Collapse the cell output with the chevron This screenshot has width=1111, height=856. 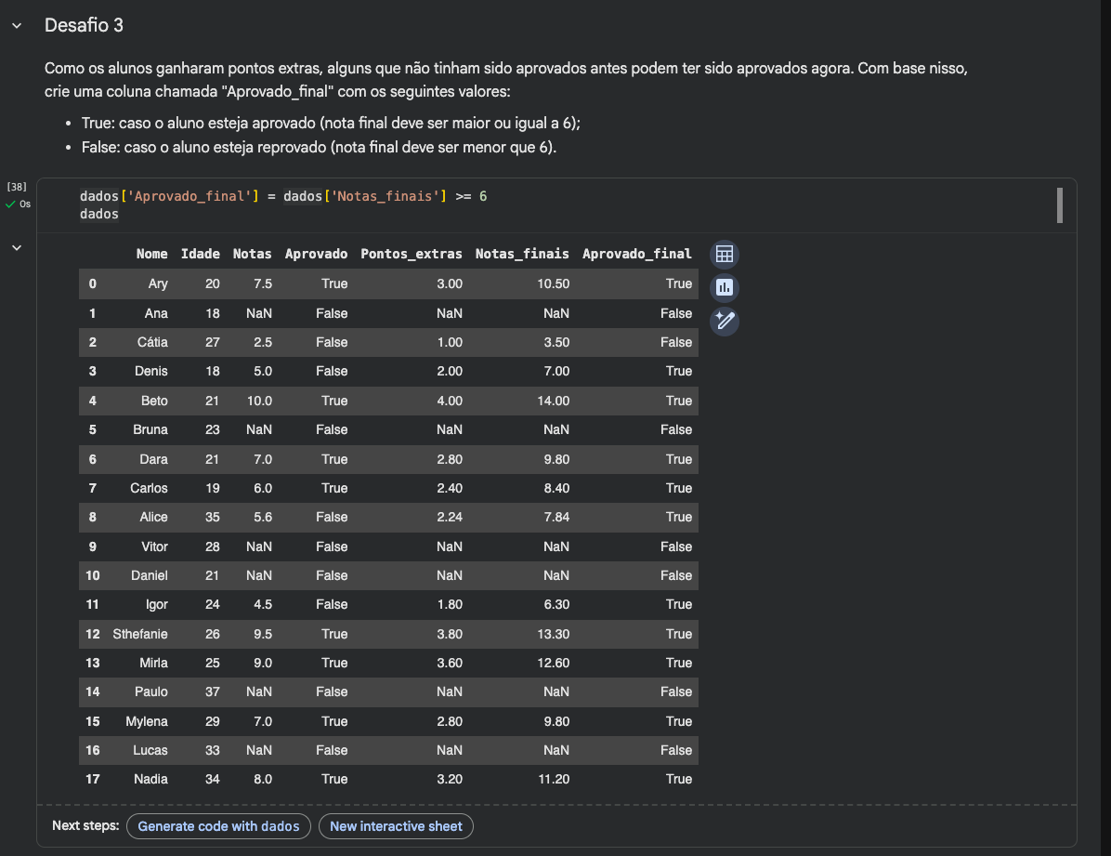pyautogui.click(x=17, y=248)
